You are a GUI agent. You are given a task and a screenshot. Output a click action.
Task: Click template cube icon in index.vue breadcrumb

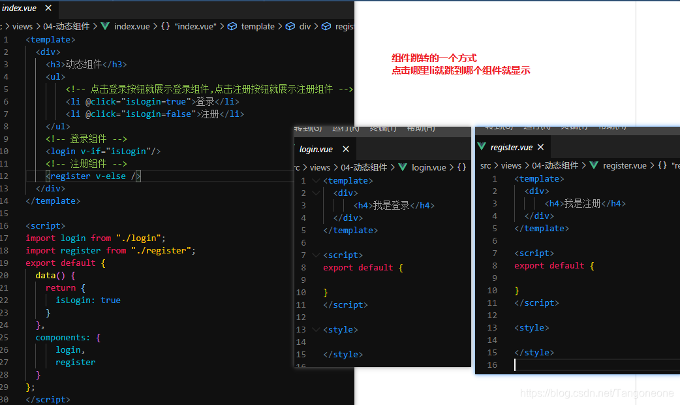tap(232, 26)
